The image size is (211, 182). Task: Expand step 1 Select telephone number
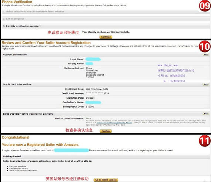(105, 11)
